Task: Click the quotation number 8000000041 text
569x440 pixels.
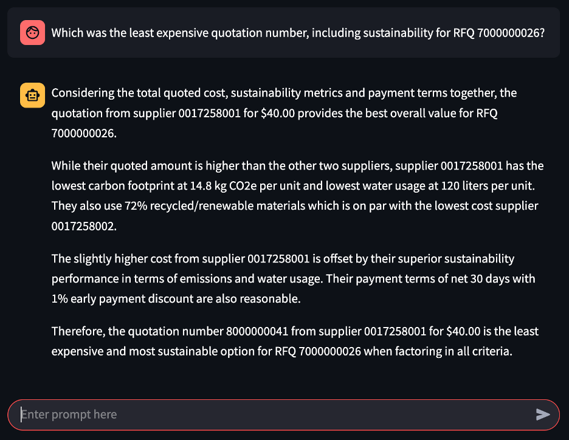Action: coord(257,331)
